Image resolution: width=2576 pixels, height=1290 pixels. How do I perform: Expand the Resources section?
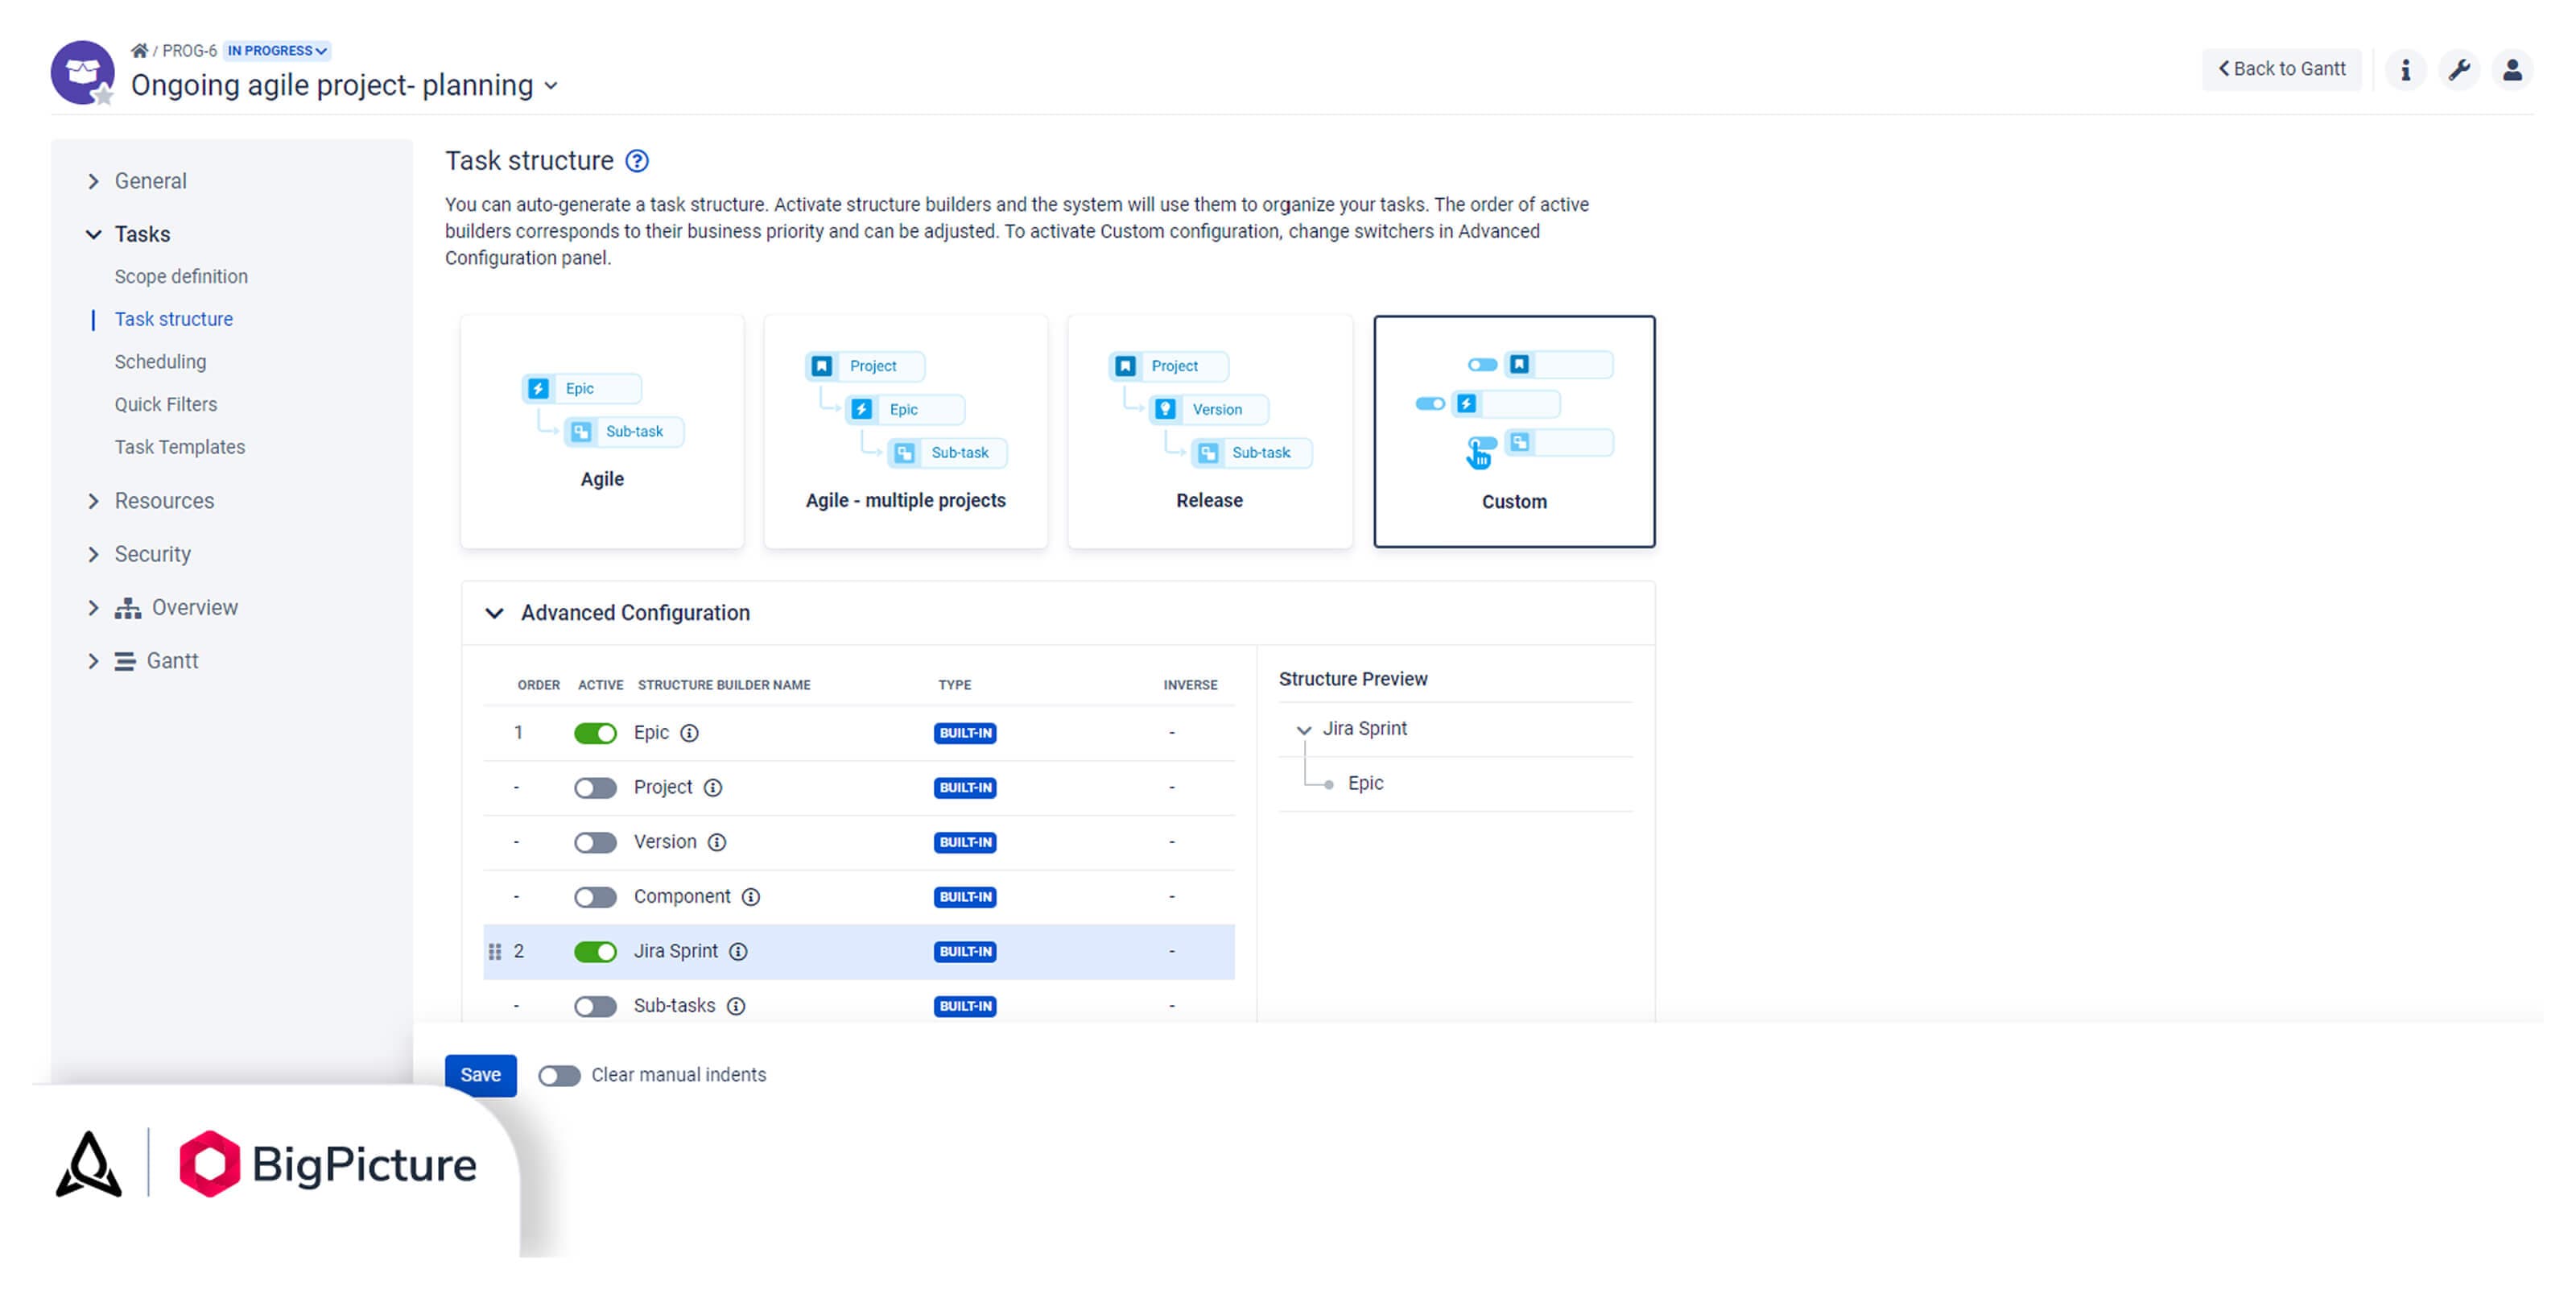[x=93, y=501]
